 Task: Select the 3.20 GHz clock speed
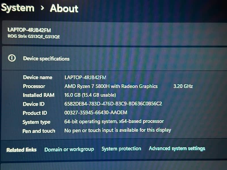183,86
